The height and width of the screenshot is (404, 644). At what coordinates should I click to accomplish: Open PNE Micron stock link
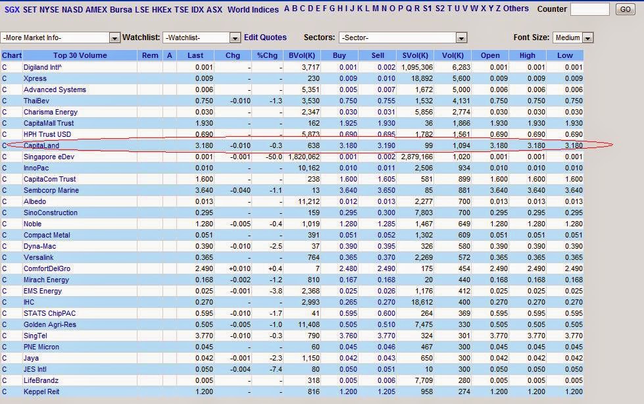click(x=41, y=347)
